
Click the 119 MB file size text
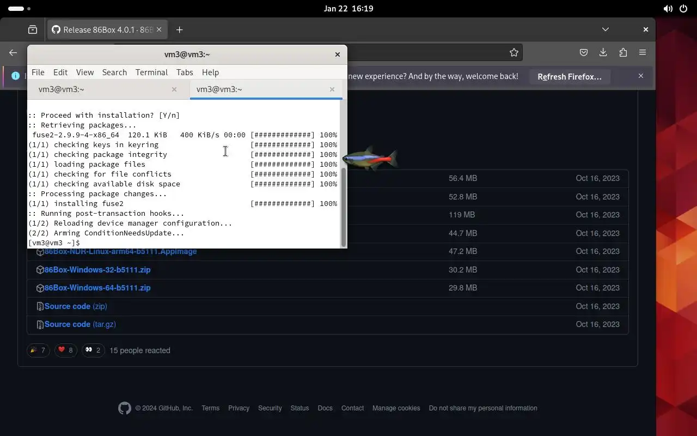click(x=462, y=215)
